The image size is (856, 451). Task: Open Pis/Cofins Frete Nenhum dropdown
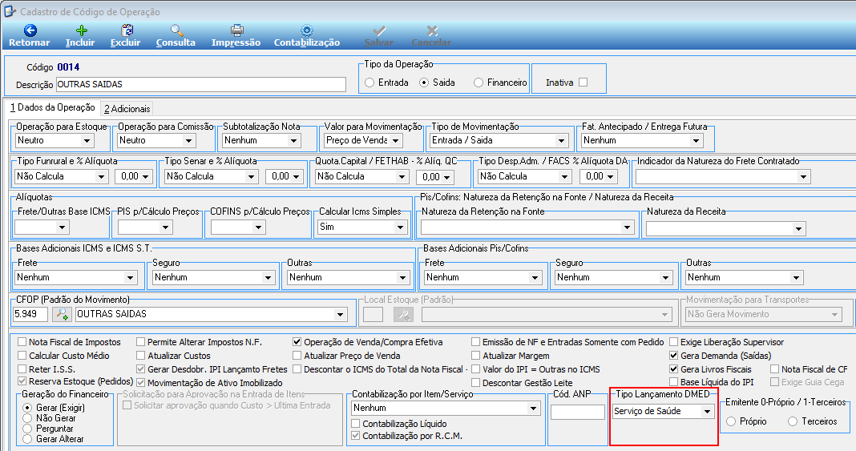(535, 278)
